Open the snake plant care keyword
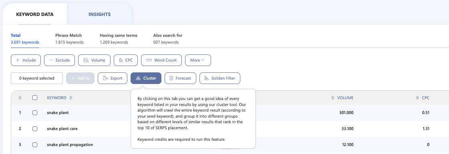The image size is (449, 154). [62, 129]
